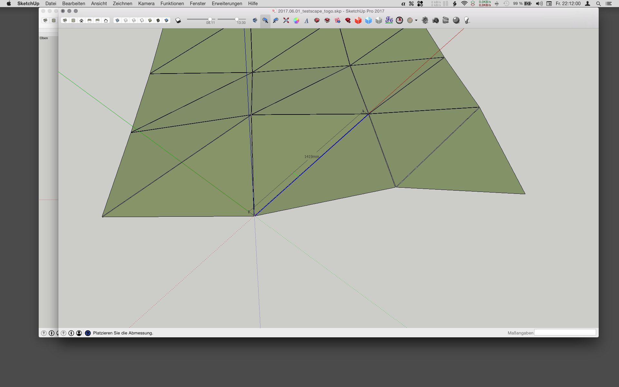Click the lightbulb icon in toolbar
The height and width of the screenshot is (387, 619).
click(467, 20)
